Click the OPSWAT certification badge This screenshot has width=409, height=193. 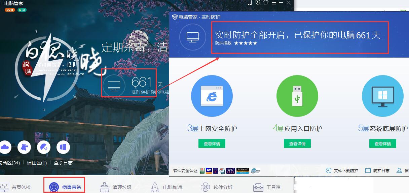tap(243, 171)
